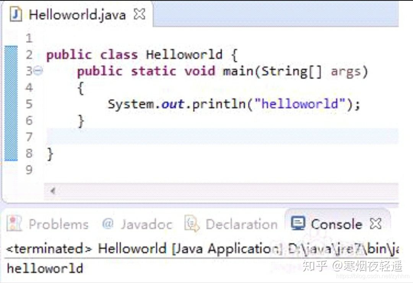Click '[Java Application]' in console header
Viewport: 413px width, 283px height.
(x=227, y=249)
